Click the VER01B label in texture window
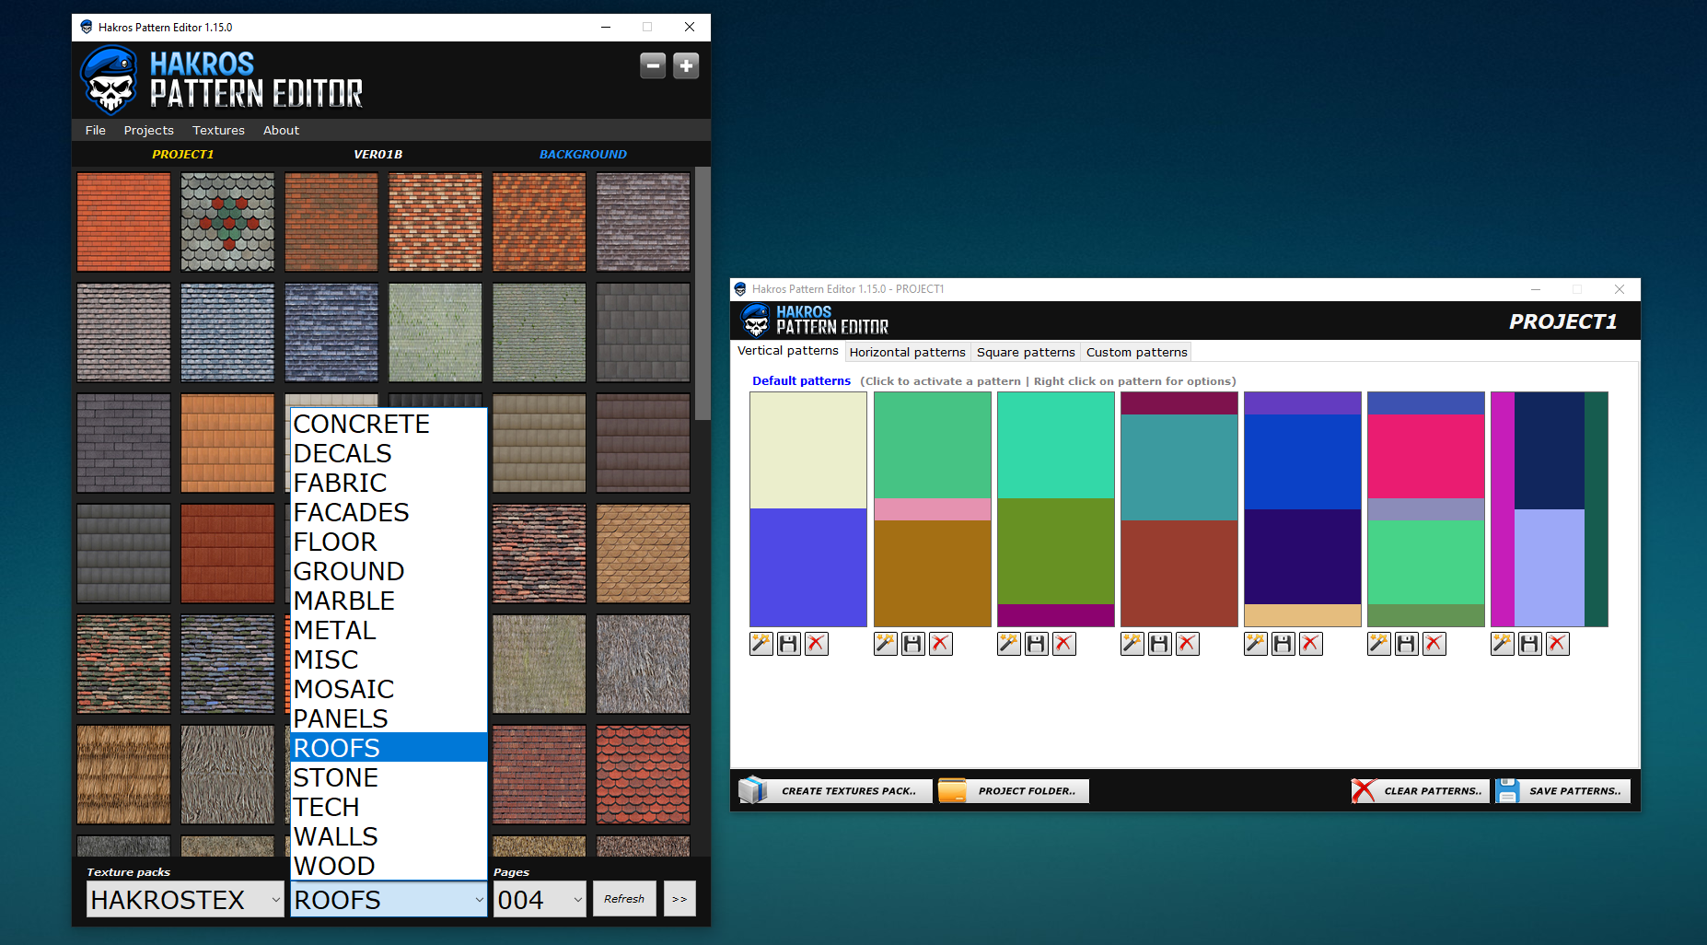Viewport: 1707px width, 945px height. (x=377, y=154)
